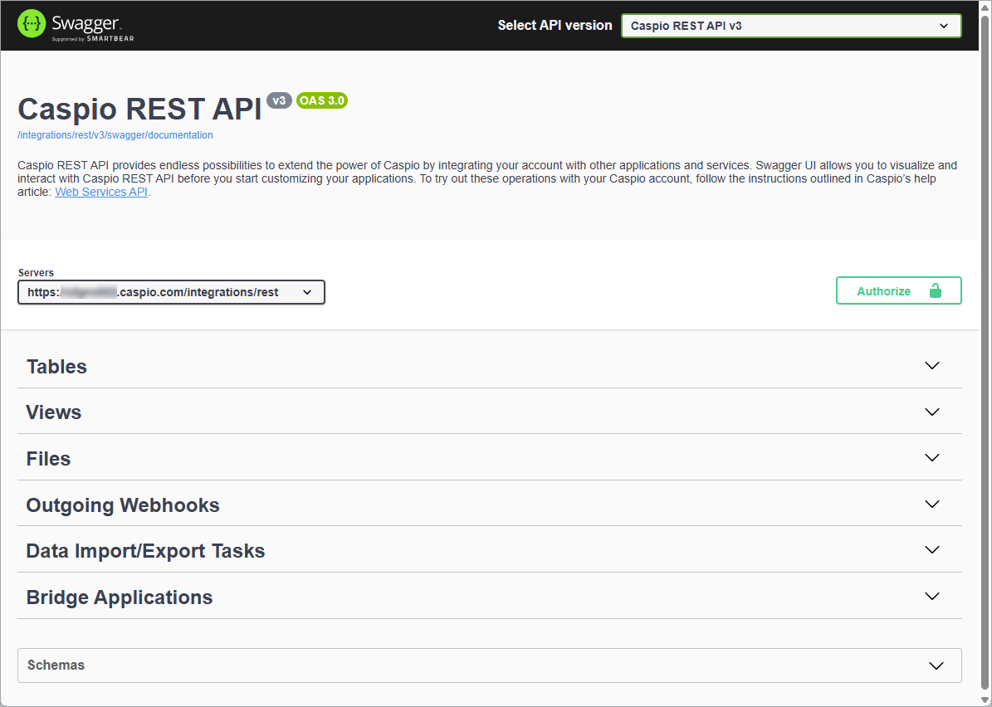Screen dimensions: 992x707
Task: Click the scrollbar up arrow
Action: (x=985, y=7)
